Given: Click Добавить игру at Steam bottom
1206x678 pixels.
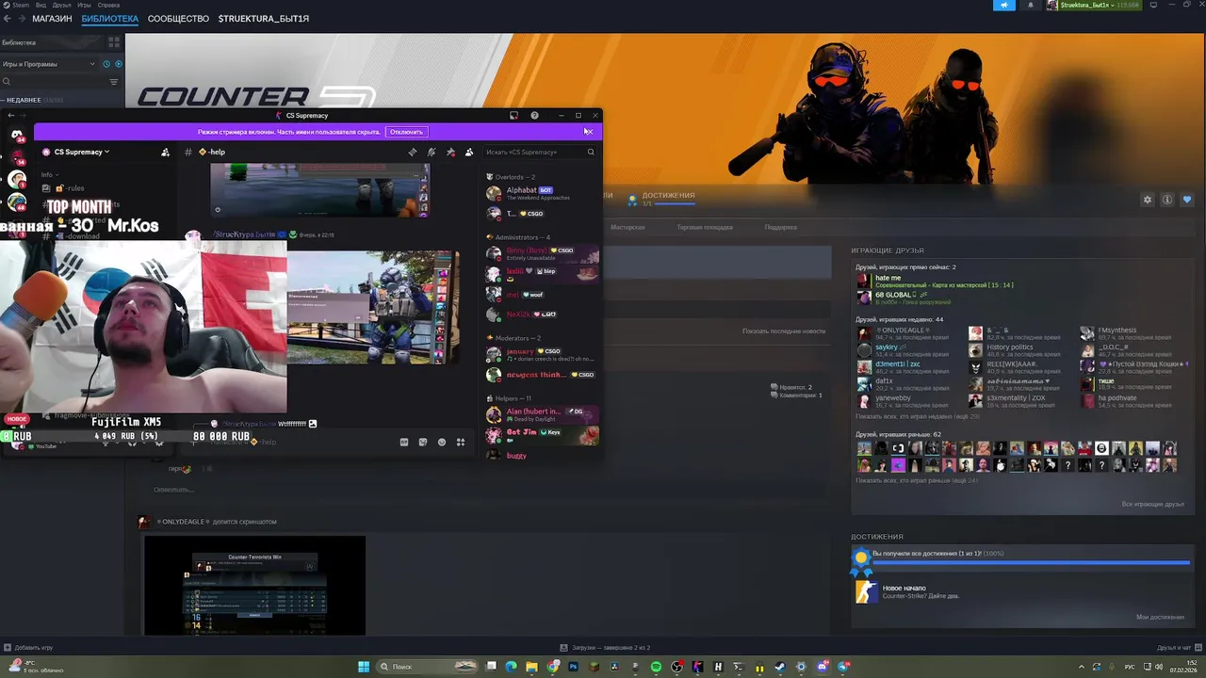Looking at the screenshot, I should pos(29,648).
